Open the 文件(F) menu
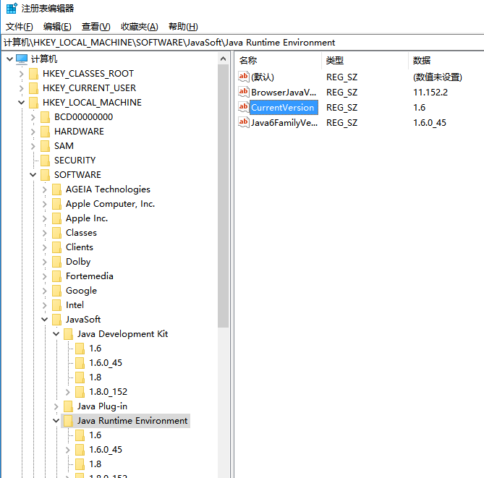This screenshot has width=484, height=478. tap(19, 27)
